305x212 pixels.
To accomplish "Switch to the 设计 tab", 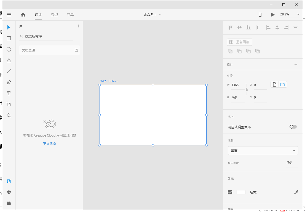I will (x=38, y=15).
